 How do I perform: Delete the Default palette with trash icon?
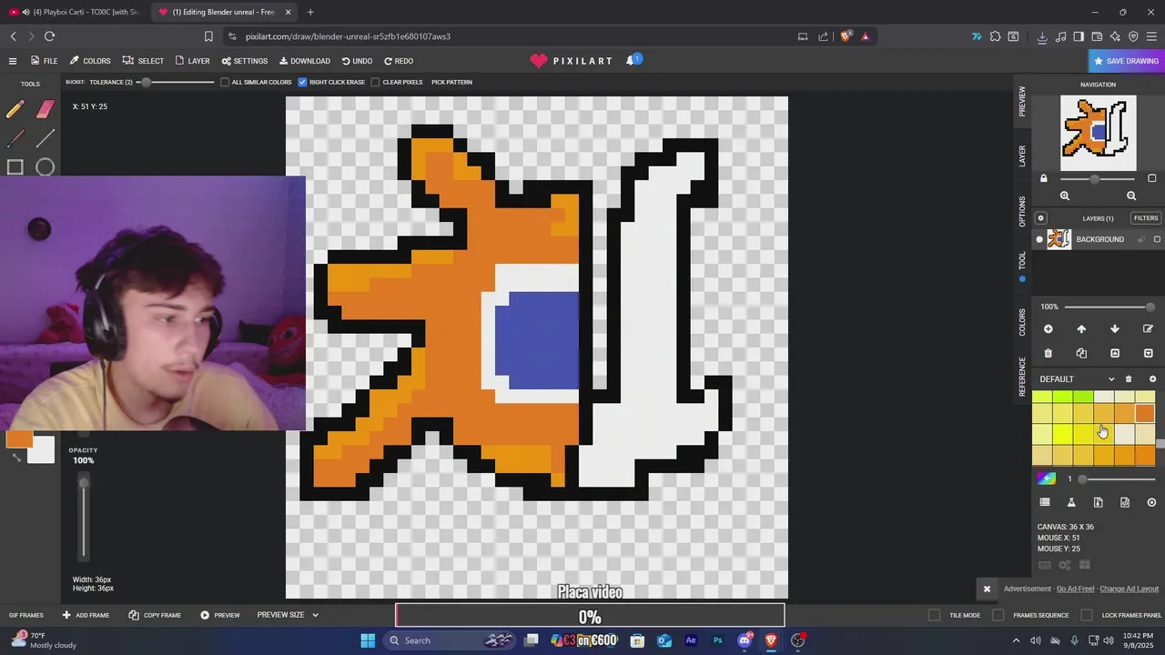coord(1129,379)
